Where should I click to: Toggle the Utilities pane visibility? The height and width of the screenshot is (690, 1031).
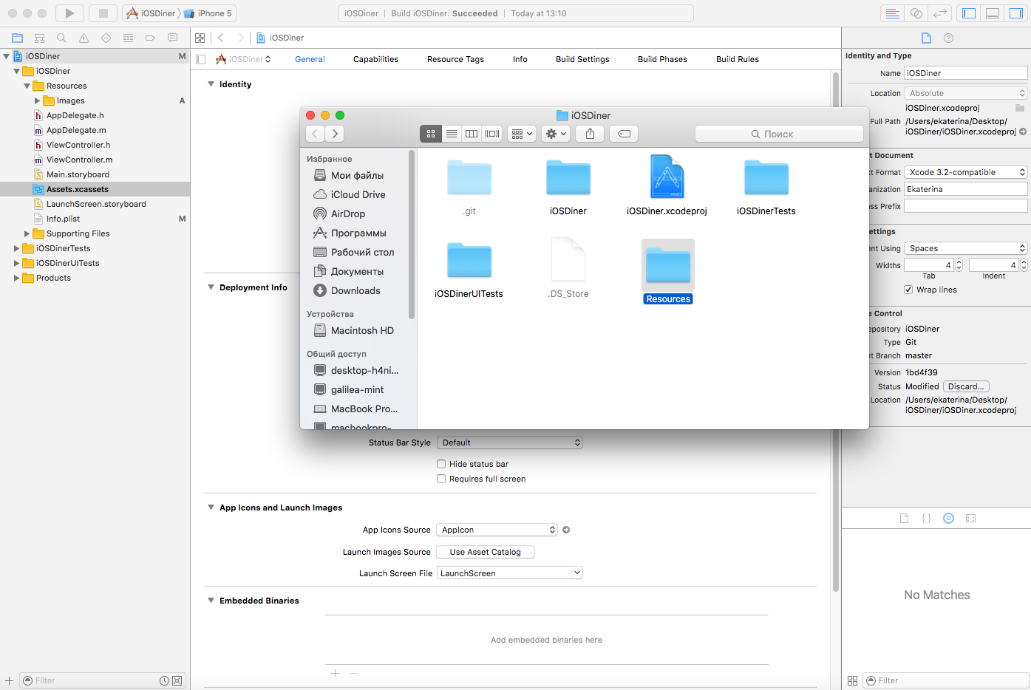1016,13
